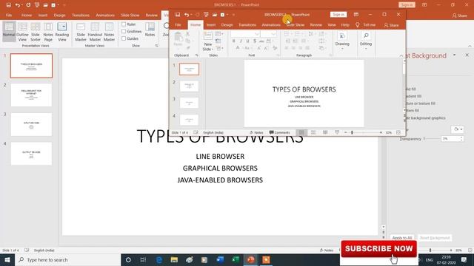474x266 pixels.
Task: Open File tab in front window
Action: [x=178, y=24]
